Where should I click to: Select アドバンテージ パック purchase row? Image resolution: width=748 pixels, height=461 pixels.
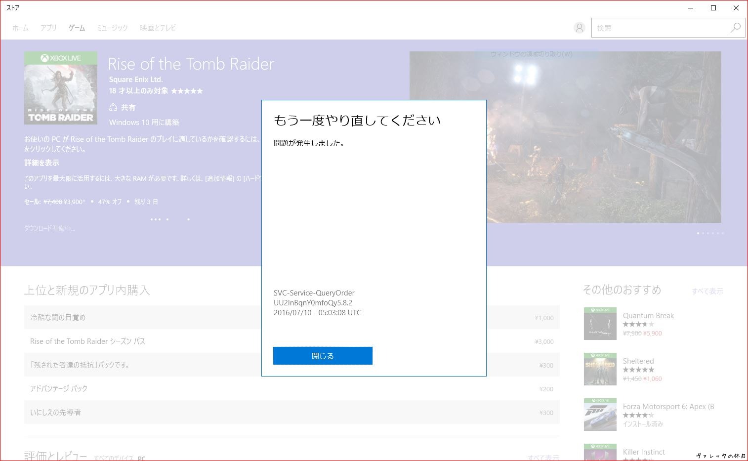click(x=291, y=388)
